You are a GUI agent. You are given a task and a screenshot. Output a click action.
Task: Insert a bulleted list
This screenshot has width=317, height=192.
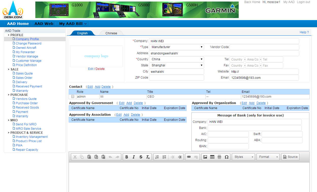tap(164, 157)
